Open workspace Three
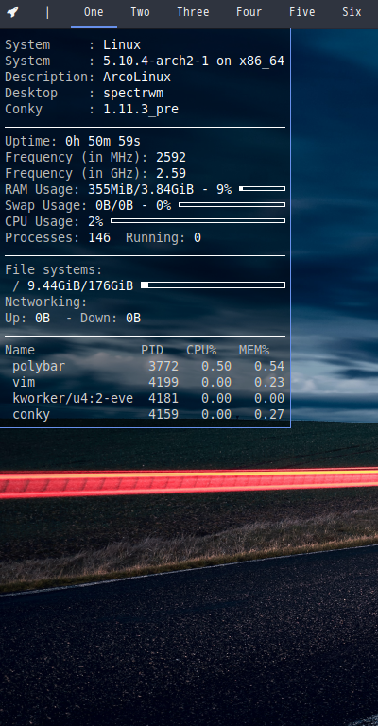 193,12
